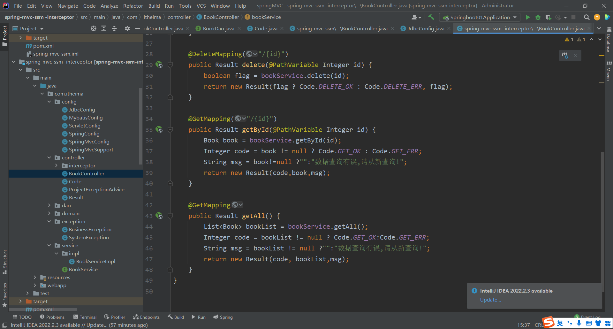Click the locate file crosshair icon
Screen dimensions: 613x329
93,28
